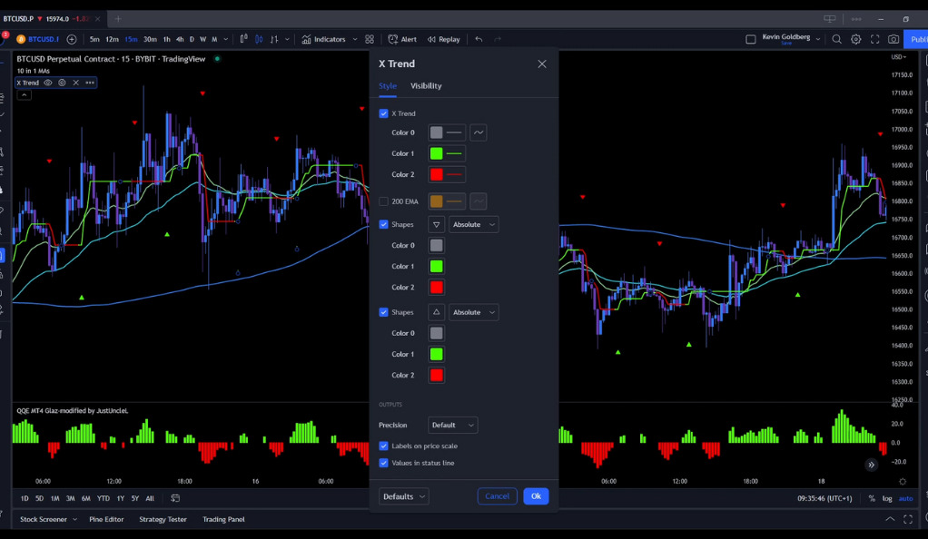Open the Trading Panel tab
This screenshot has height=539, width=928.
click(x=223, y=519)
